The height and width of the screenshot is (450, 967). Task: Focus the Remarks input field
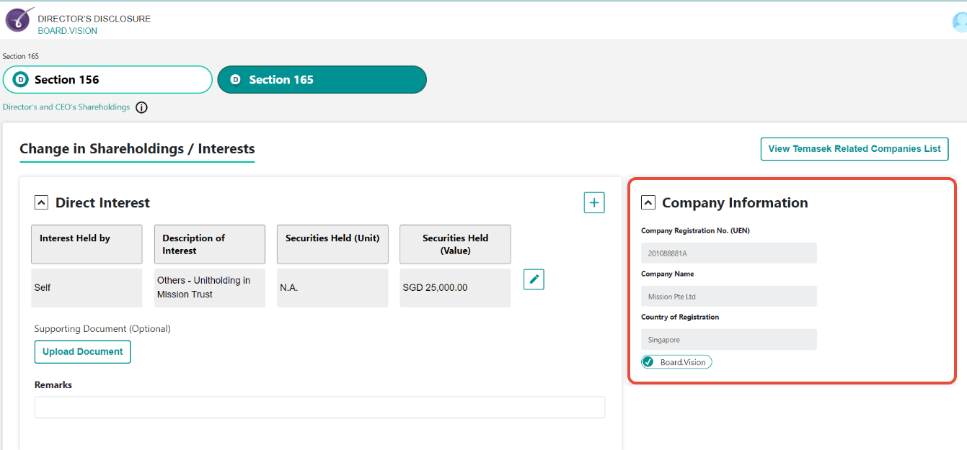319,408
